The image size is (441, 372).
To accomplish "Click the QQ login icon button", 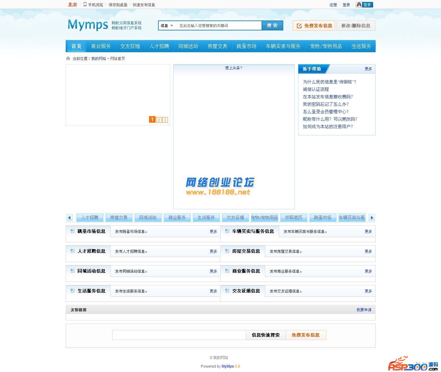I will point(364,5).
